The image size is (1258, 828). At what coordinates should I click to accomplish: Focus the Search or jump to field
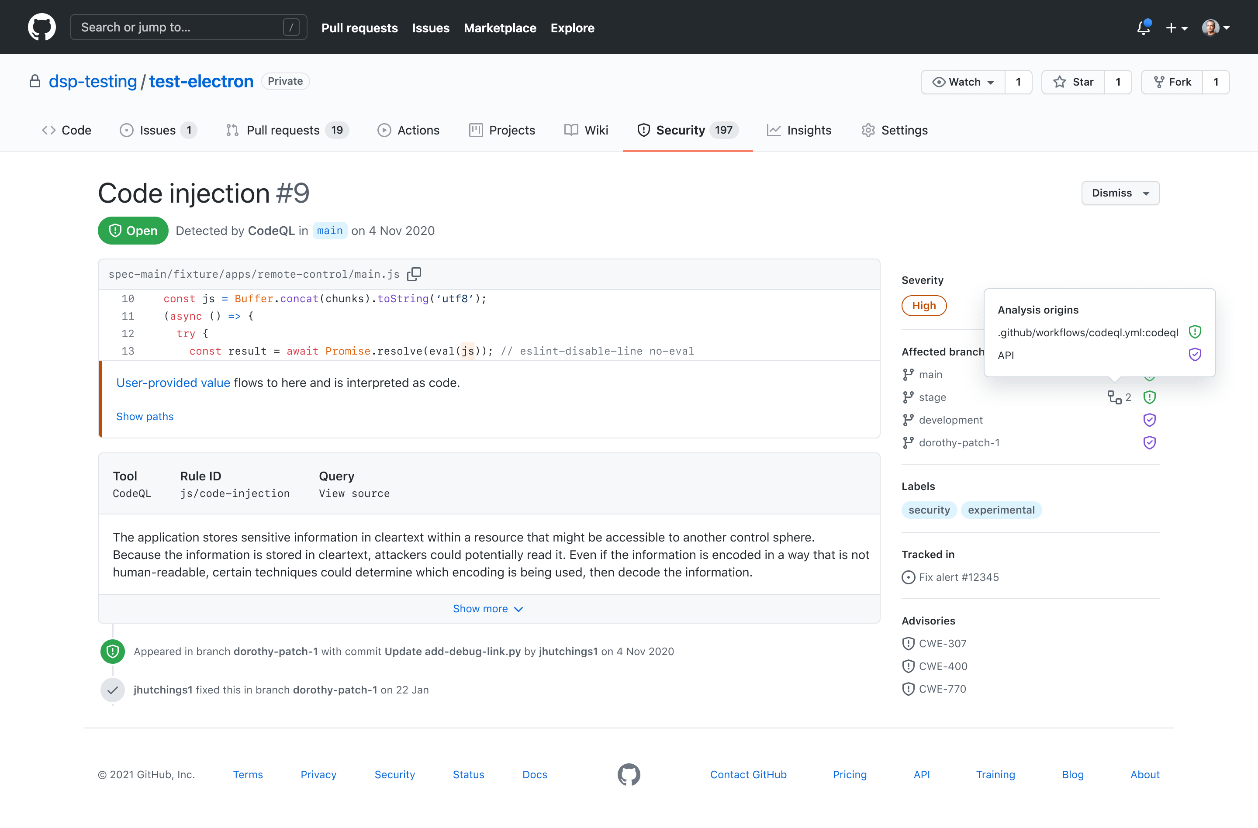pyautogui.click(x=188, y=27)
